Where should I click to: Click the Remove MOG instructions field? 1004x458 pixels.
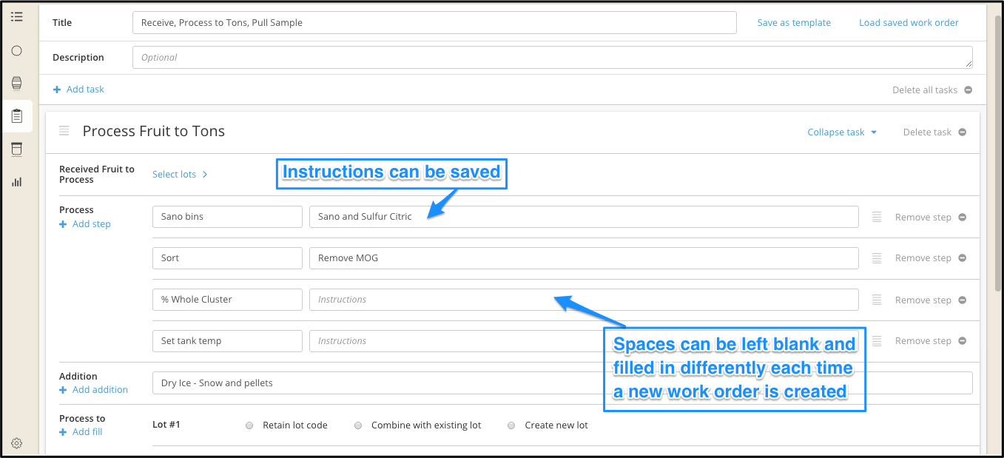[x=584, y=258]
